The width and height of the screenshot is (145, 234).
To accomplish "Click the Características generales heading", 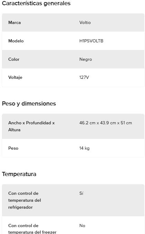I will point(36,3).
